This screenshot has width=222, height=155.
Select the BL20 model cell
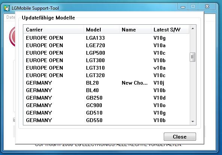92,83
